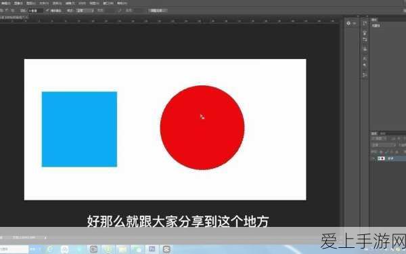Open the layer blend mode dropdown
Screen dimensions: 406x254
click(384, 145)
